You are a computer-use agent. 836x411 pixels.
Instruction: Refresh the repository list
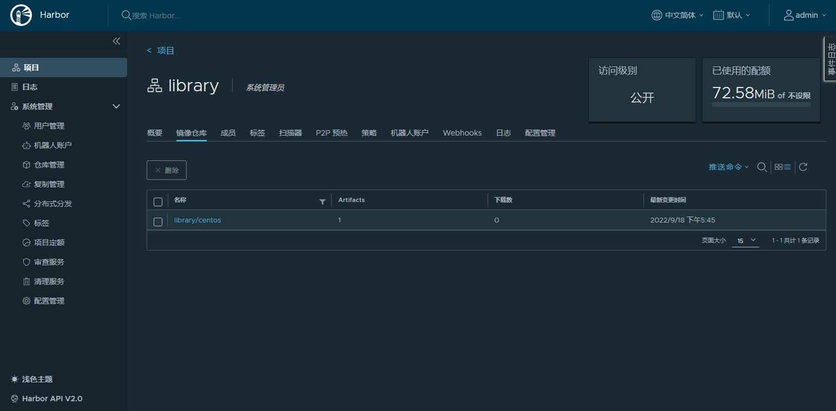[803, 167]
